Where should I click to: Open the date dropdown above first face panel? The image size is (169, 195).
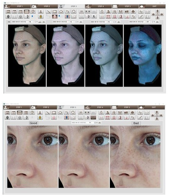[20, 22]
